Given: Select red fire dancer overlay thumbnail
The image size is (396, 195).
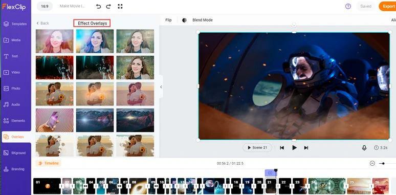Looking at the screenshot, I should pyautogui.click(x=55, y=68).
